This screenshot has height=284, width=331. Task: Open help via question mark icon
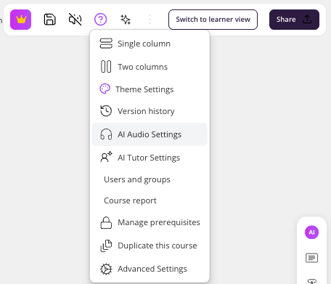click(100, 20)
